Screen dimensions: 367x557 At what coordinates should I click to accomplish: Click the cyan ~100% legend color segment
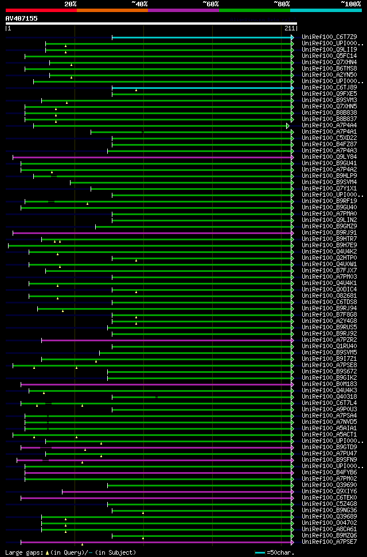point(326,10)
